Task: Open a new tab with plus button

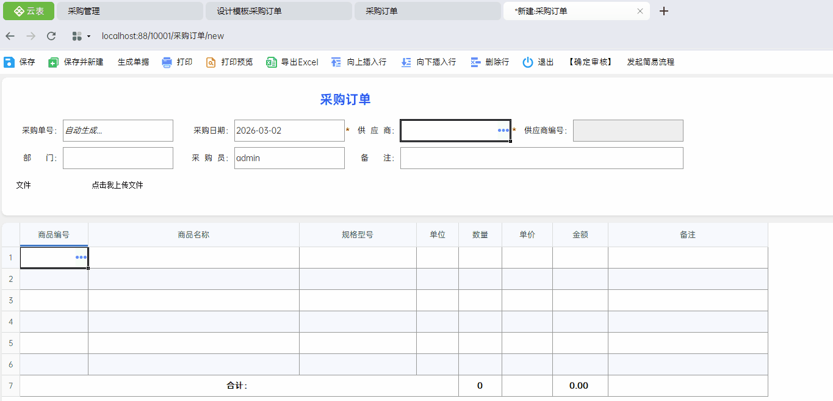Action: pos(664,11)
